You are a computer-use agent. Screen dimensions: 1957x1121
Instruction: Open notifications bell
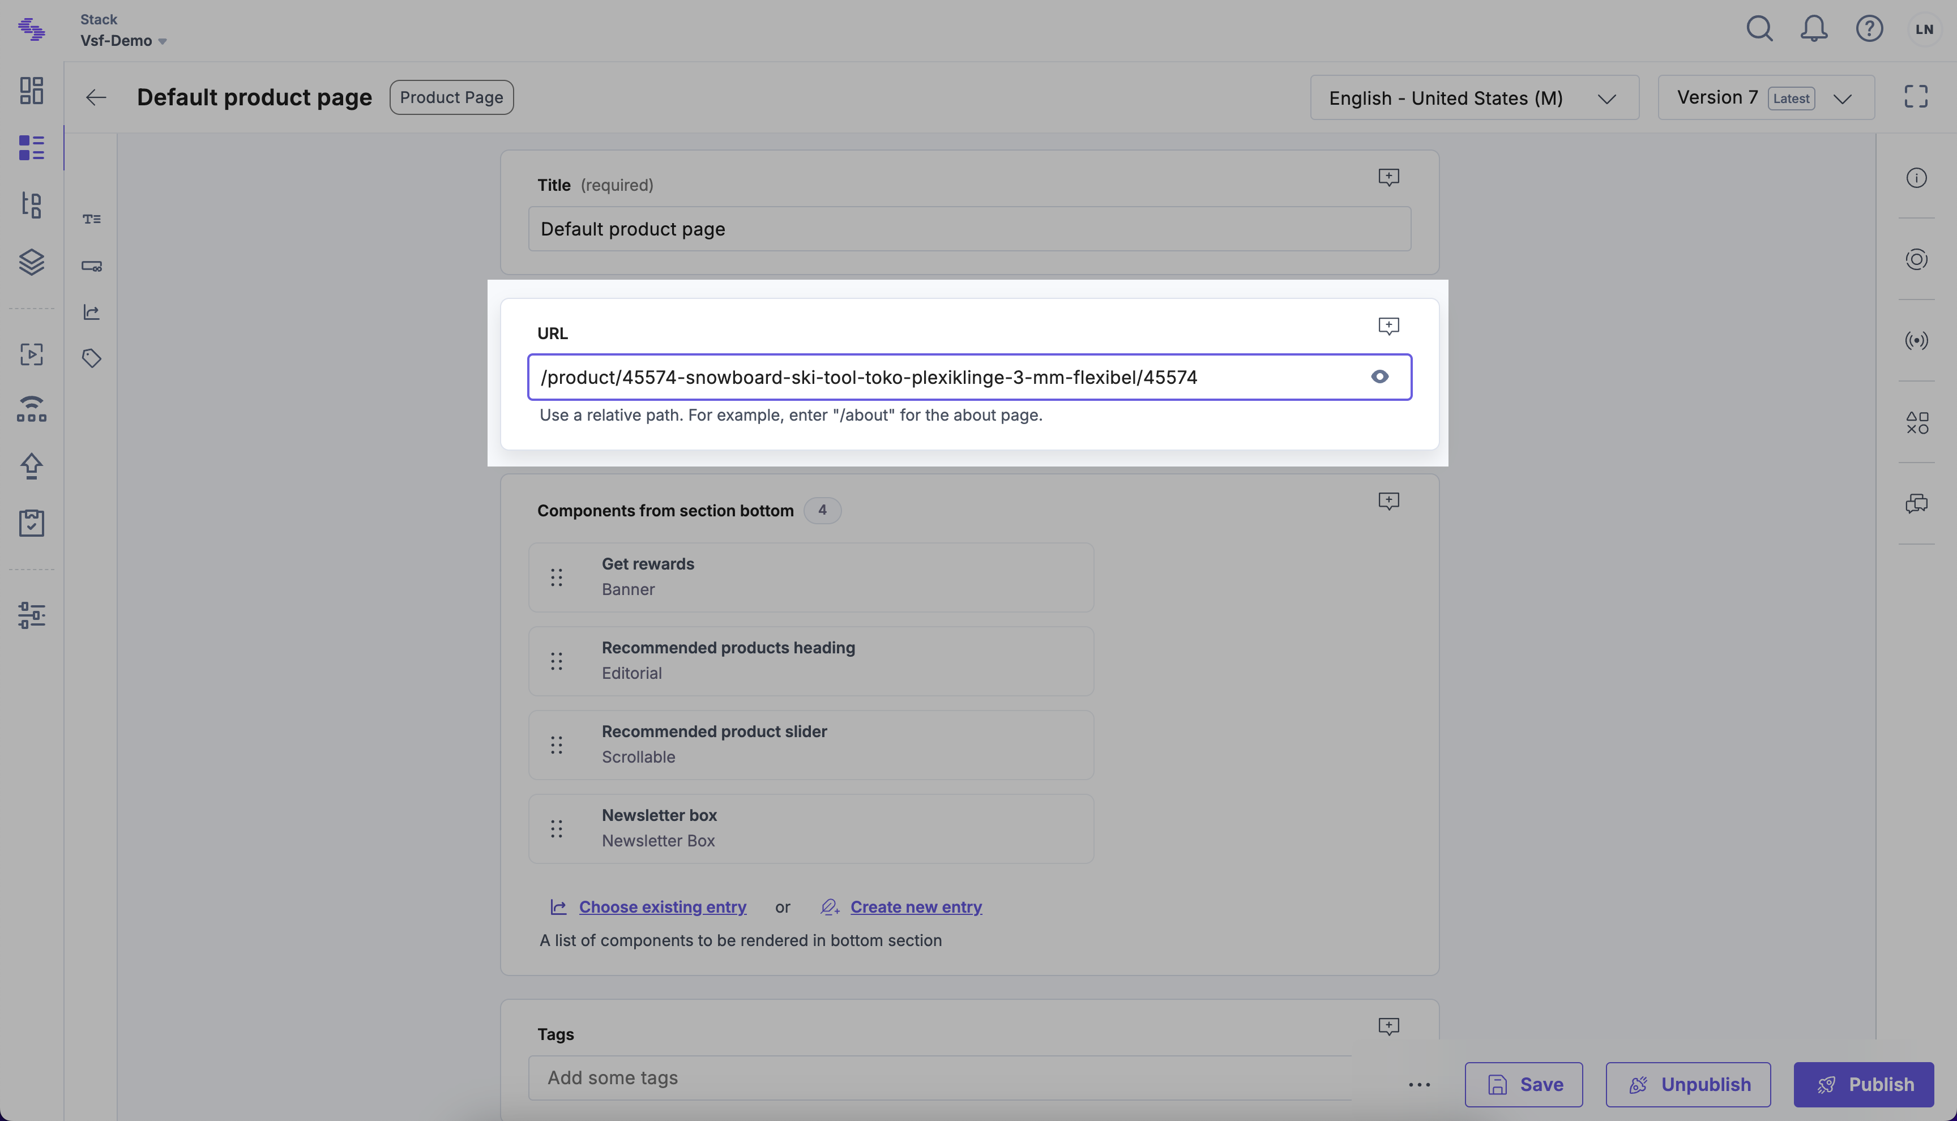(1814, 28)
